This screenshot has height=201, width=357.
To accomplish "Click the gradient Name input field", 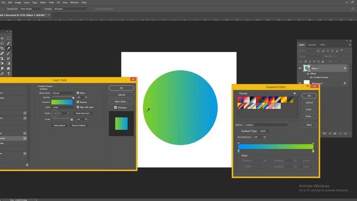I will click(x=266, y=125).
